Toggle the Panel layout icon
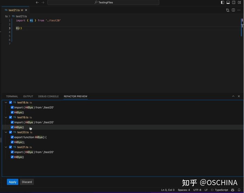The width and height of the screenshot is (244, 193). click(x=228, y=2)
